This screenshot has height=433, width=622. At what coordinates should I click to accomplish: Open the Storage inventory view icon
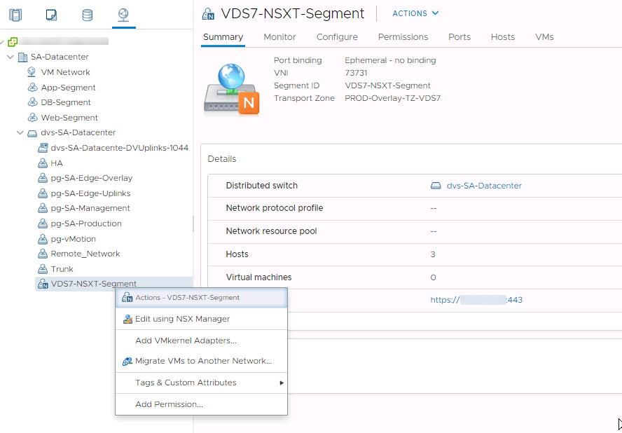tap(87, 15)
